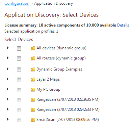This screenshot has height=129, width=133.
Task: Select the All devices (dynamic group) label
Action: click(61, 48)
